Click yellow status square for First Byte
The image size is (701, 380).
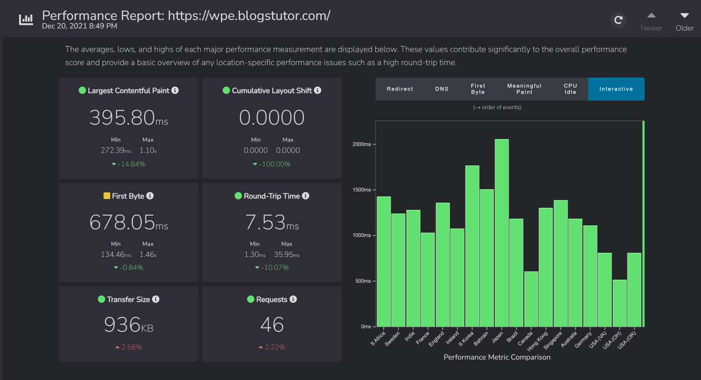pyautogui.click(x=107, y=196)
